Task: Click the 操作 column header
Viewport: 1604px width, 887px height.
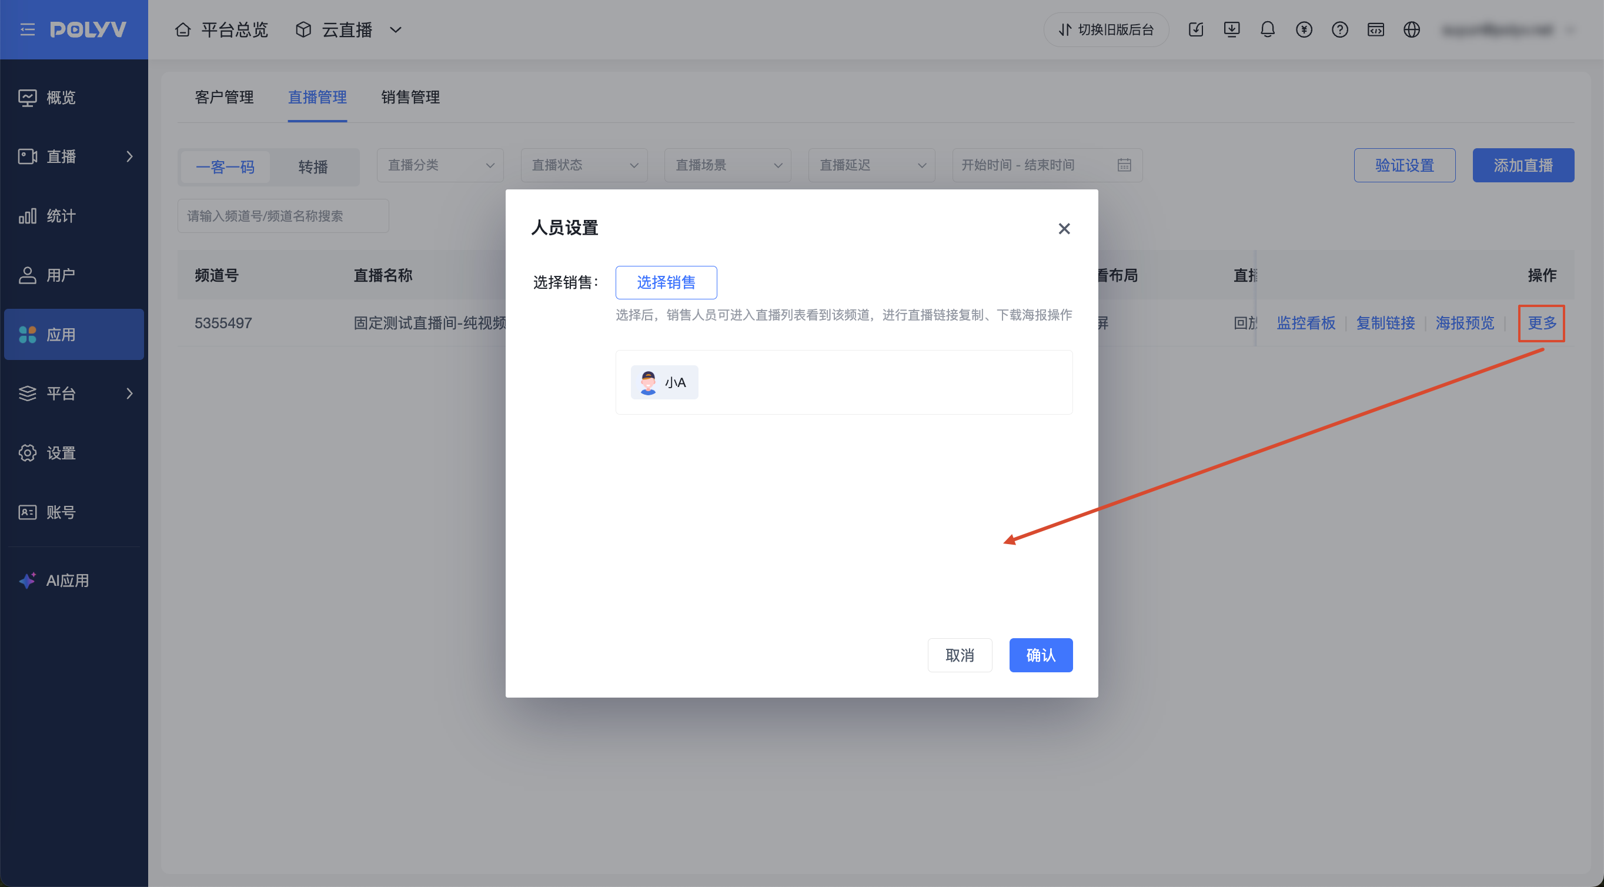Action: coord(1542,275)
